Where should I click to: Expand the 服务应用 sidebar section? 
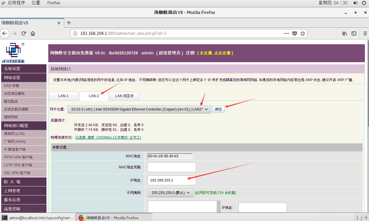click(24, 200)
